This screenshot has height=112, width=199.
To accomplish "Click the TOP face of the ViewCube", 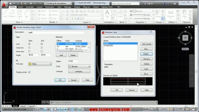I will point(185,38).
